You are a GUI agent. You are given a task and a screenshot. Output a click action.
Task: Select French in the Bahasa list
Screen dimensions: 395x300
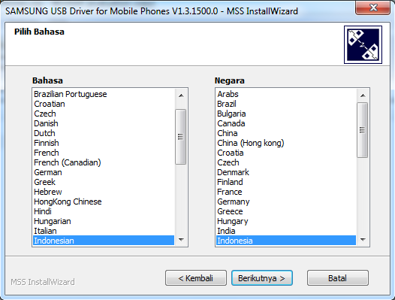tap(104, 153)
